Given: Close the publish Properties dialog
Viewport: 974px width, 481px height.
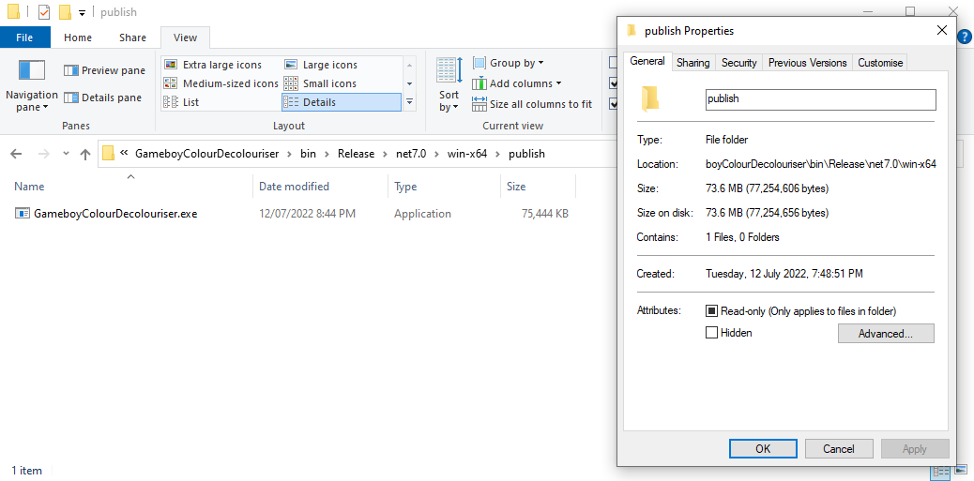Looking at the screenshot, I should tap(942, 30).
